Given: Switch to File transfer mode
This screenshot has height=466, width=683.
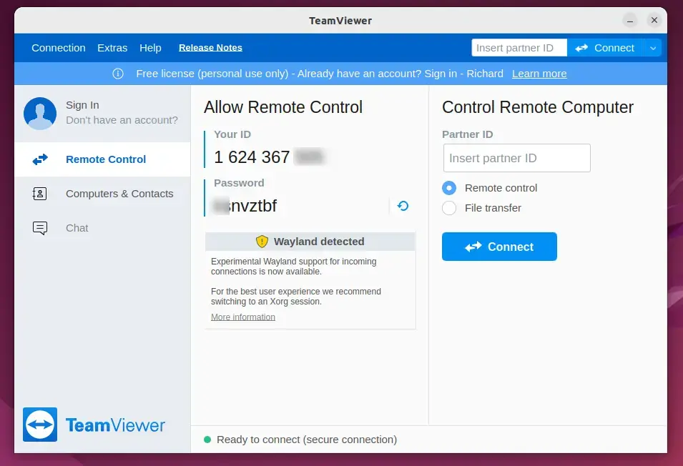Looking at the screenshot, I should tap(449, 208).
